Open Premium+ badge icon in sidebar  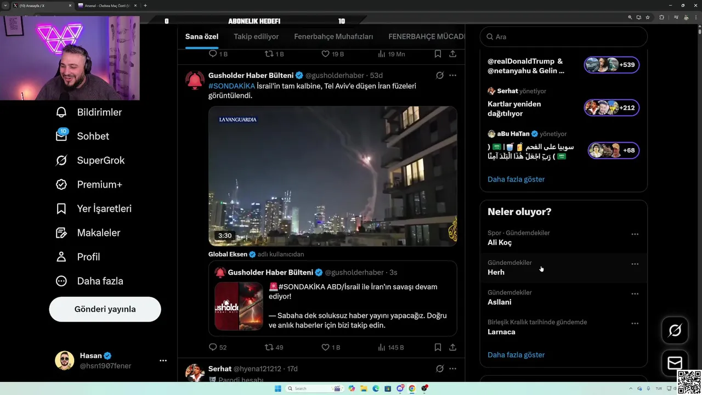coord(61,184)
